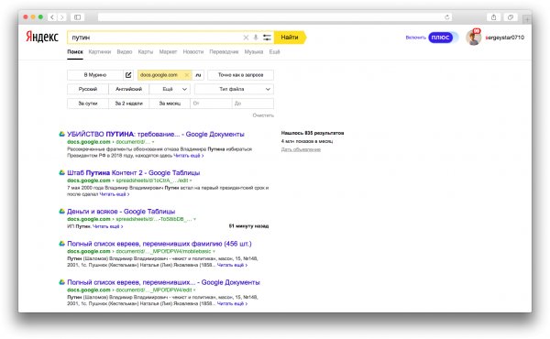This screenshot has width=550, height=339.
Task: Switch to the Видео tab
Action: (x=124, y=52)
